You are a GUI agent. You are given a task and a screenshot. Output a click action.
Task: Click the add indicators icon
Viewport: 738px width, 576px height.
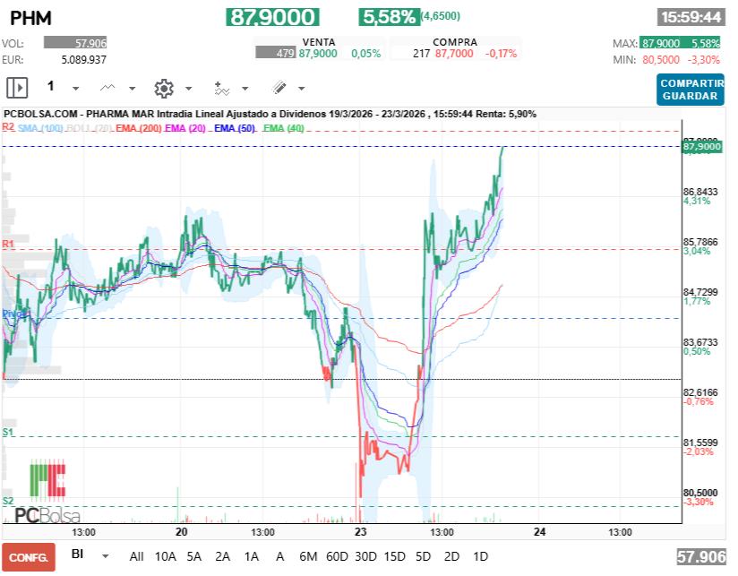[221, 88]
